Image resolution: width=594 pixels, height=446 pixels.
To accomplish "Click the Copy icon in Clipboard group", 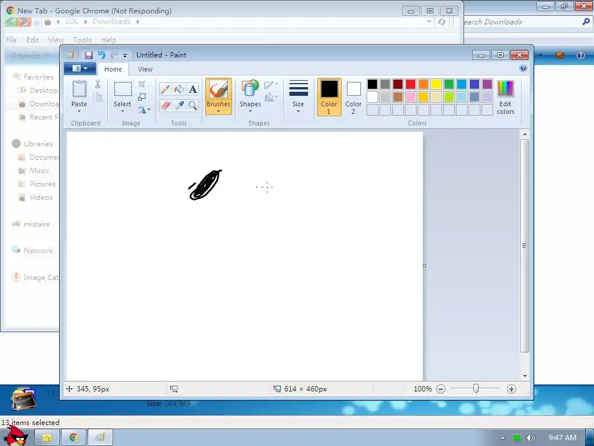I will point(97,98).
